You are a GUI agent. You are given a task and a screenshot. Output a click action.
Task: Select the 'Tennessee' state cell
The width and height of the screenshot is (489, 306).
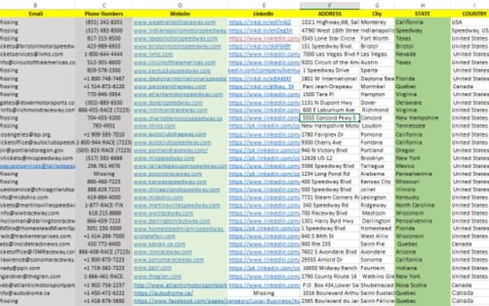pos(423,126)
